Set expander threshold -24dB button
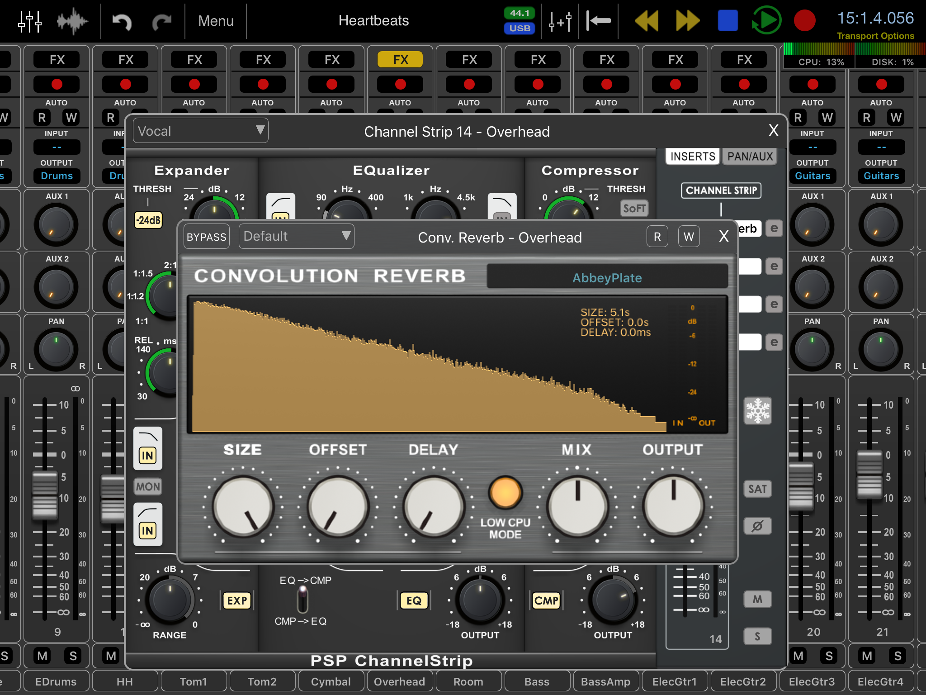The image size is (926, 695). 148,220
